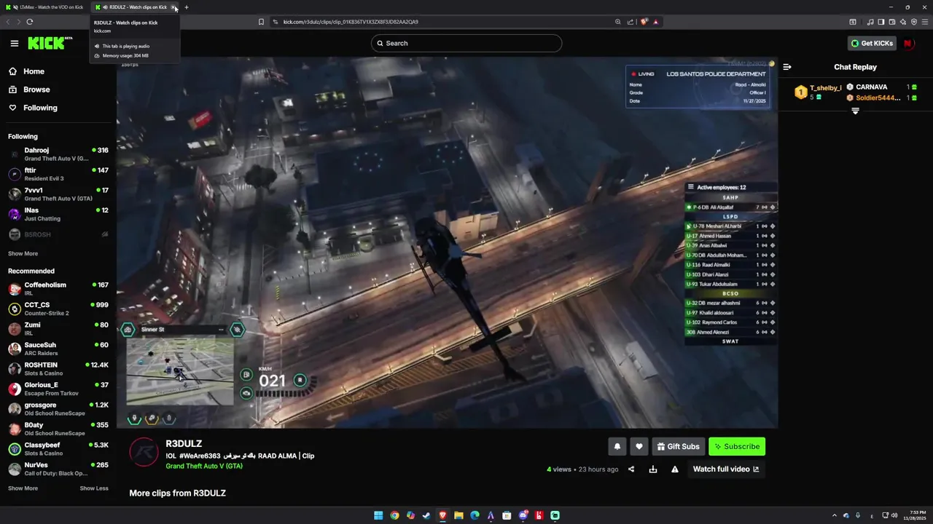Screen dimensions: 933x524
Task: Click the Subscribe button
Action: coord(737,447)
